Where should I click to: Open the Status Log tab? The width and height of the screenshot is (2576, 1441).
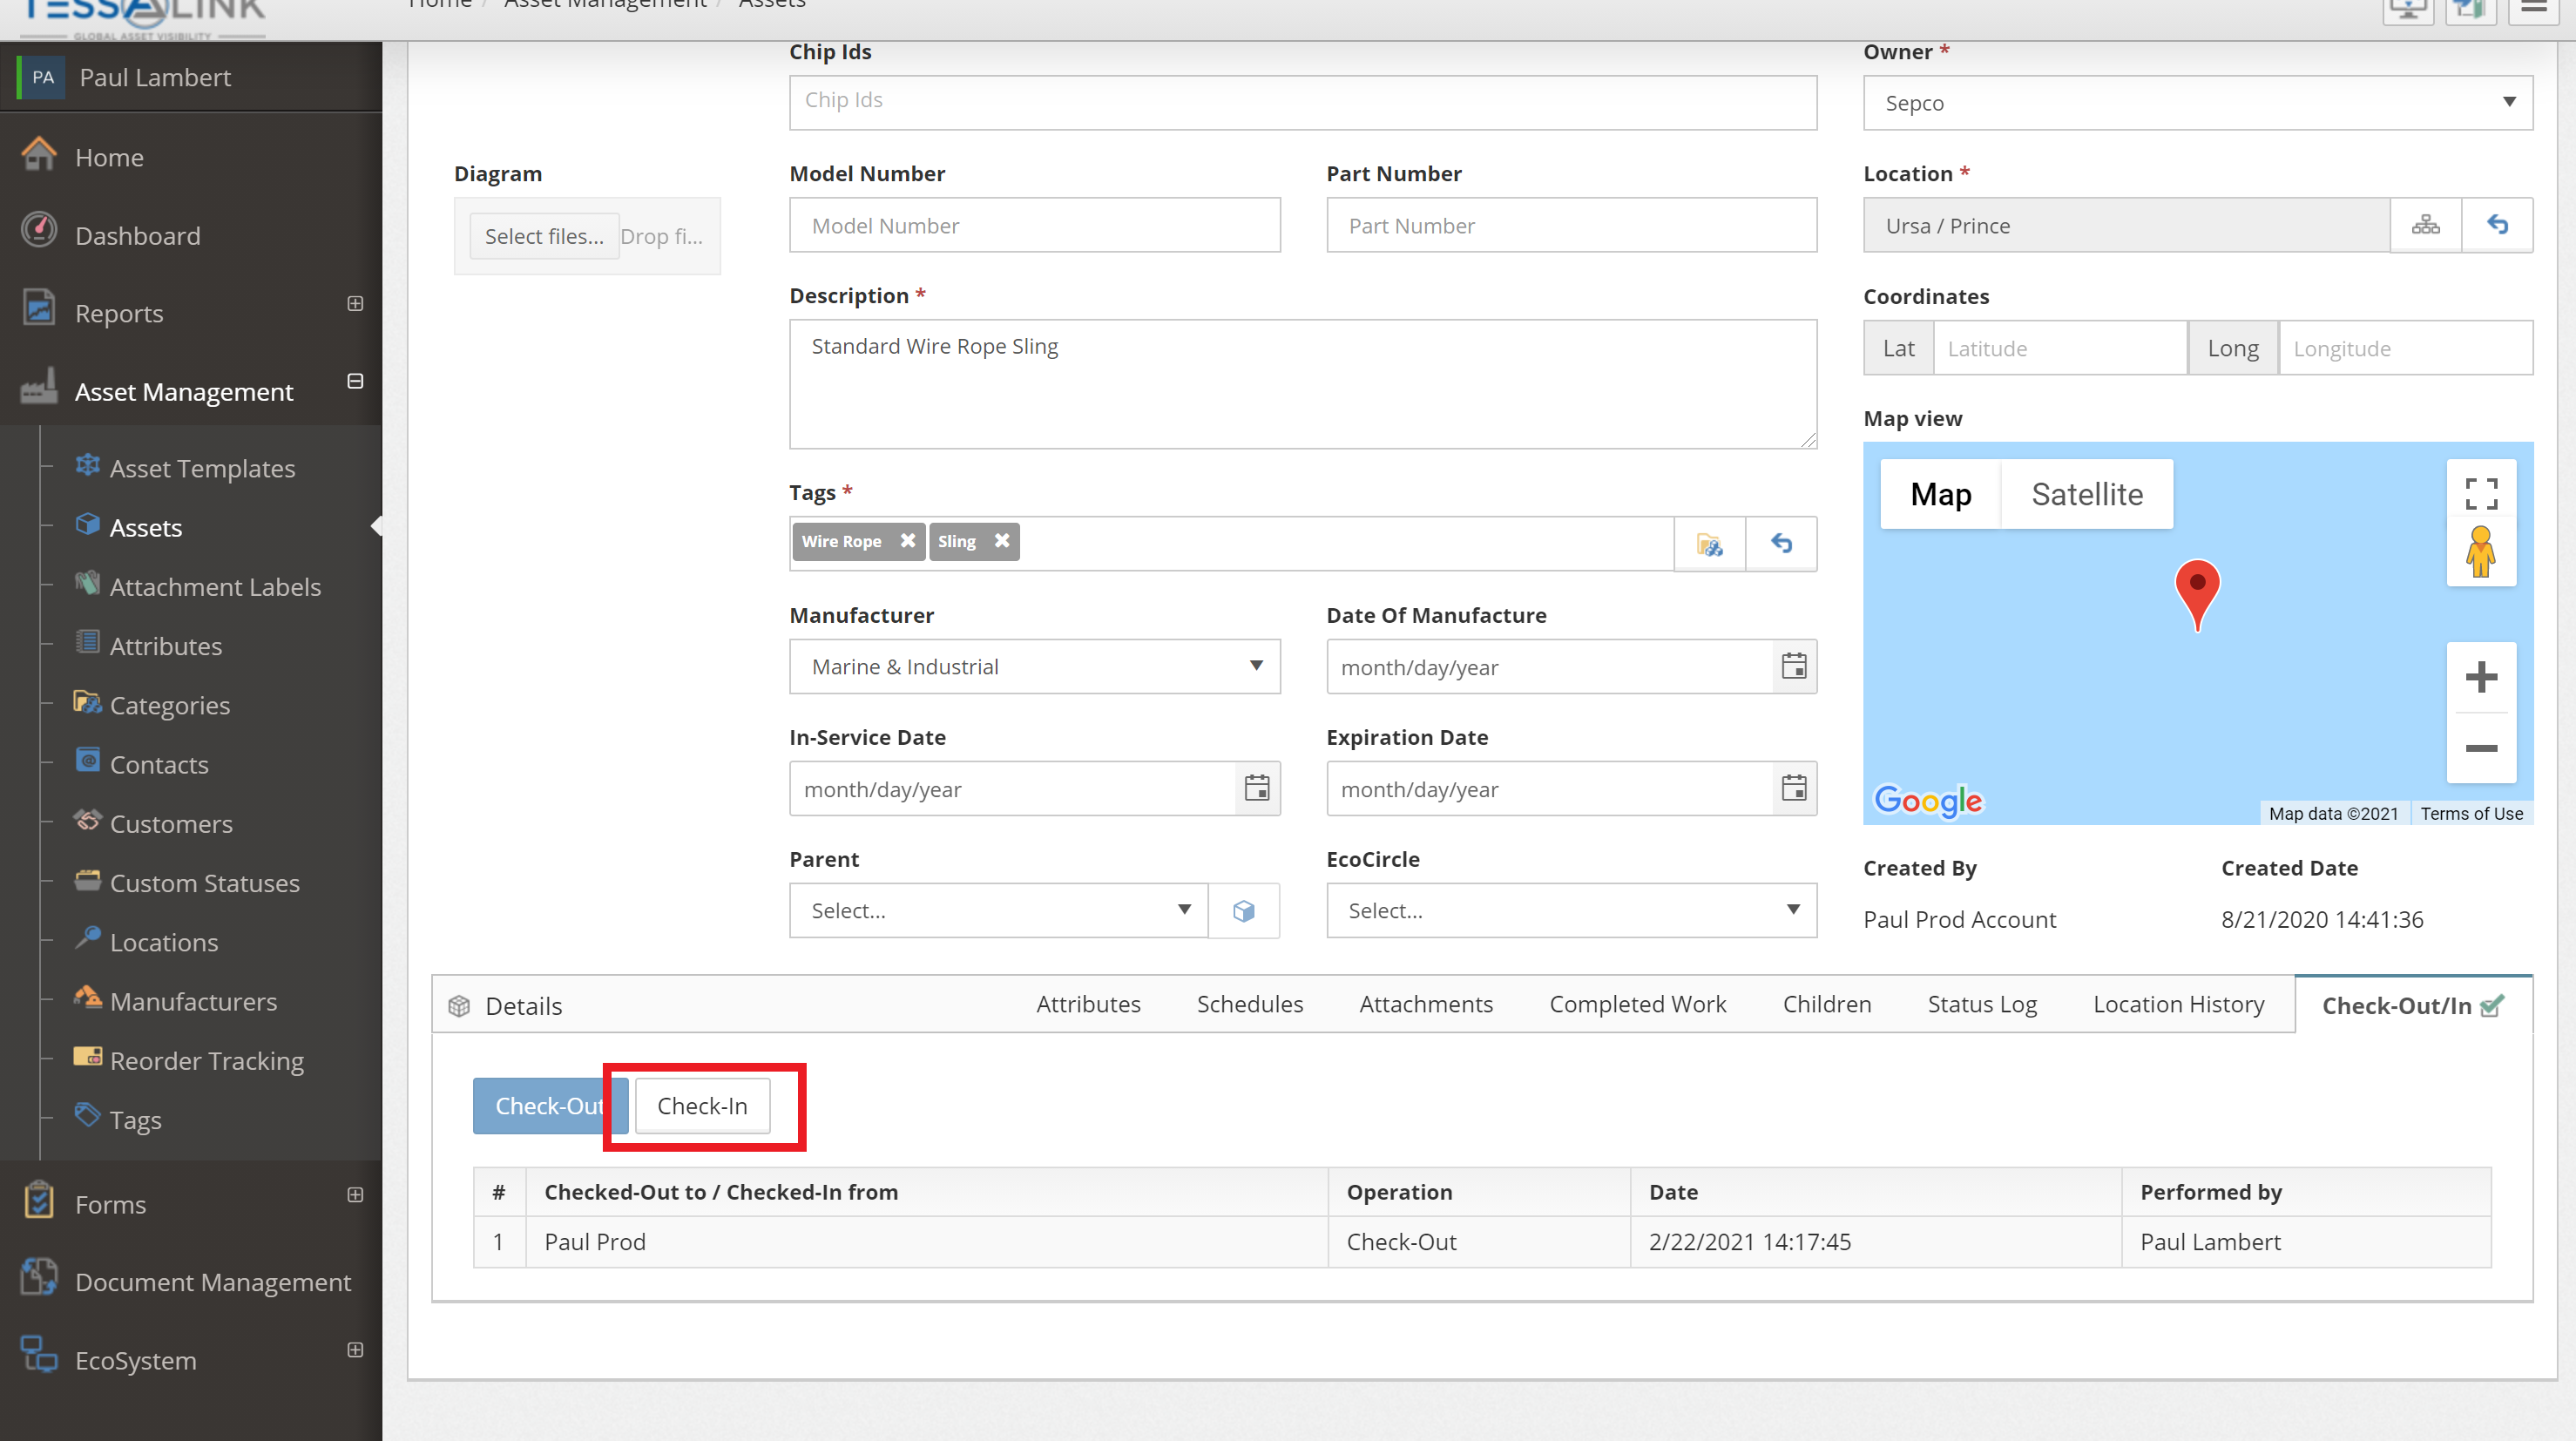1982,1004
